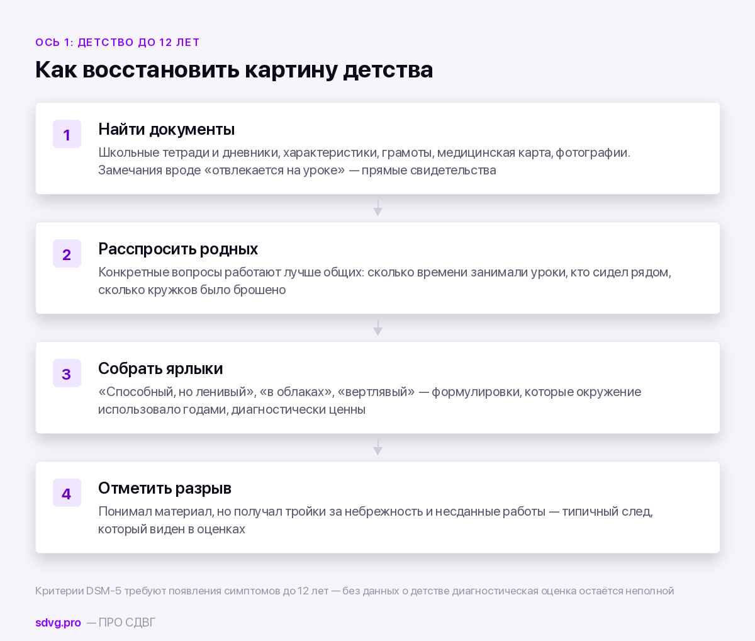
Task: Click the line «Замечания вроде «отвлекается на уроке»»
Action: point(221,170)
